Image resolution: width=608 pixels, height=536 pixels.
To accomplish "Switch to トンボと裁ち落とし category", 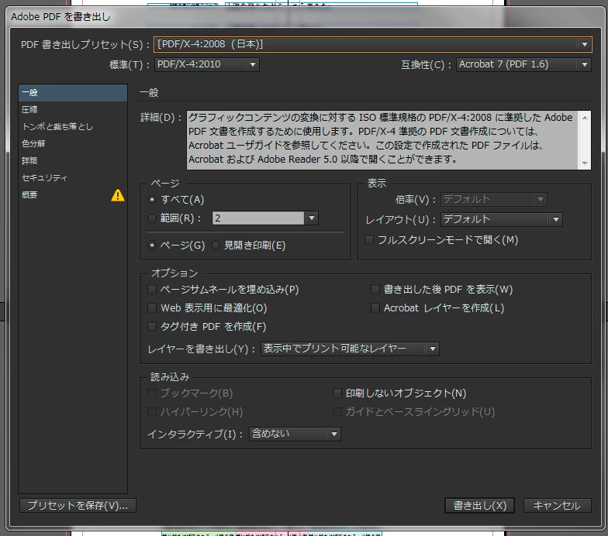I will 73,127.
